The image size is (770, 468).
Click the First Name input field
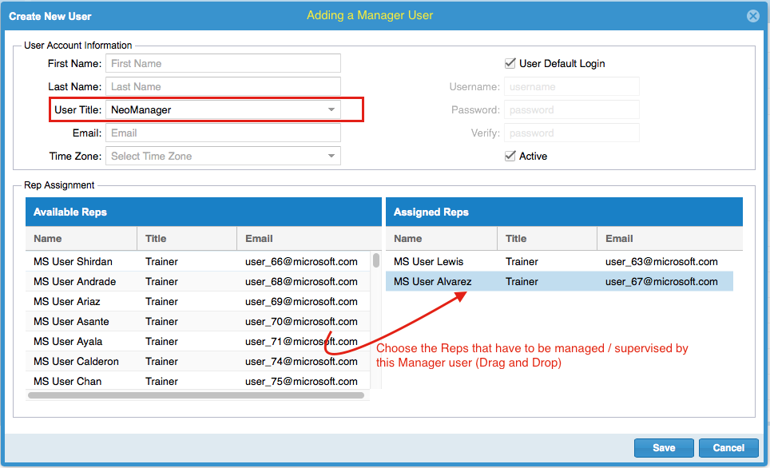[x=224, y=63]
